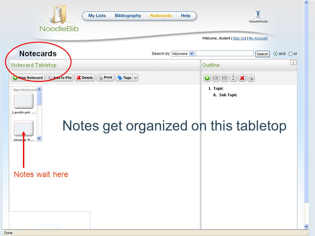Print the outline
Viewport: 315px width, 236px height.
[251, 78]
